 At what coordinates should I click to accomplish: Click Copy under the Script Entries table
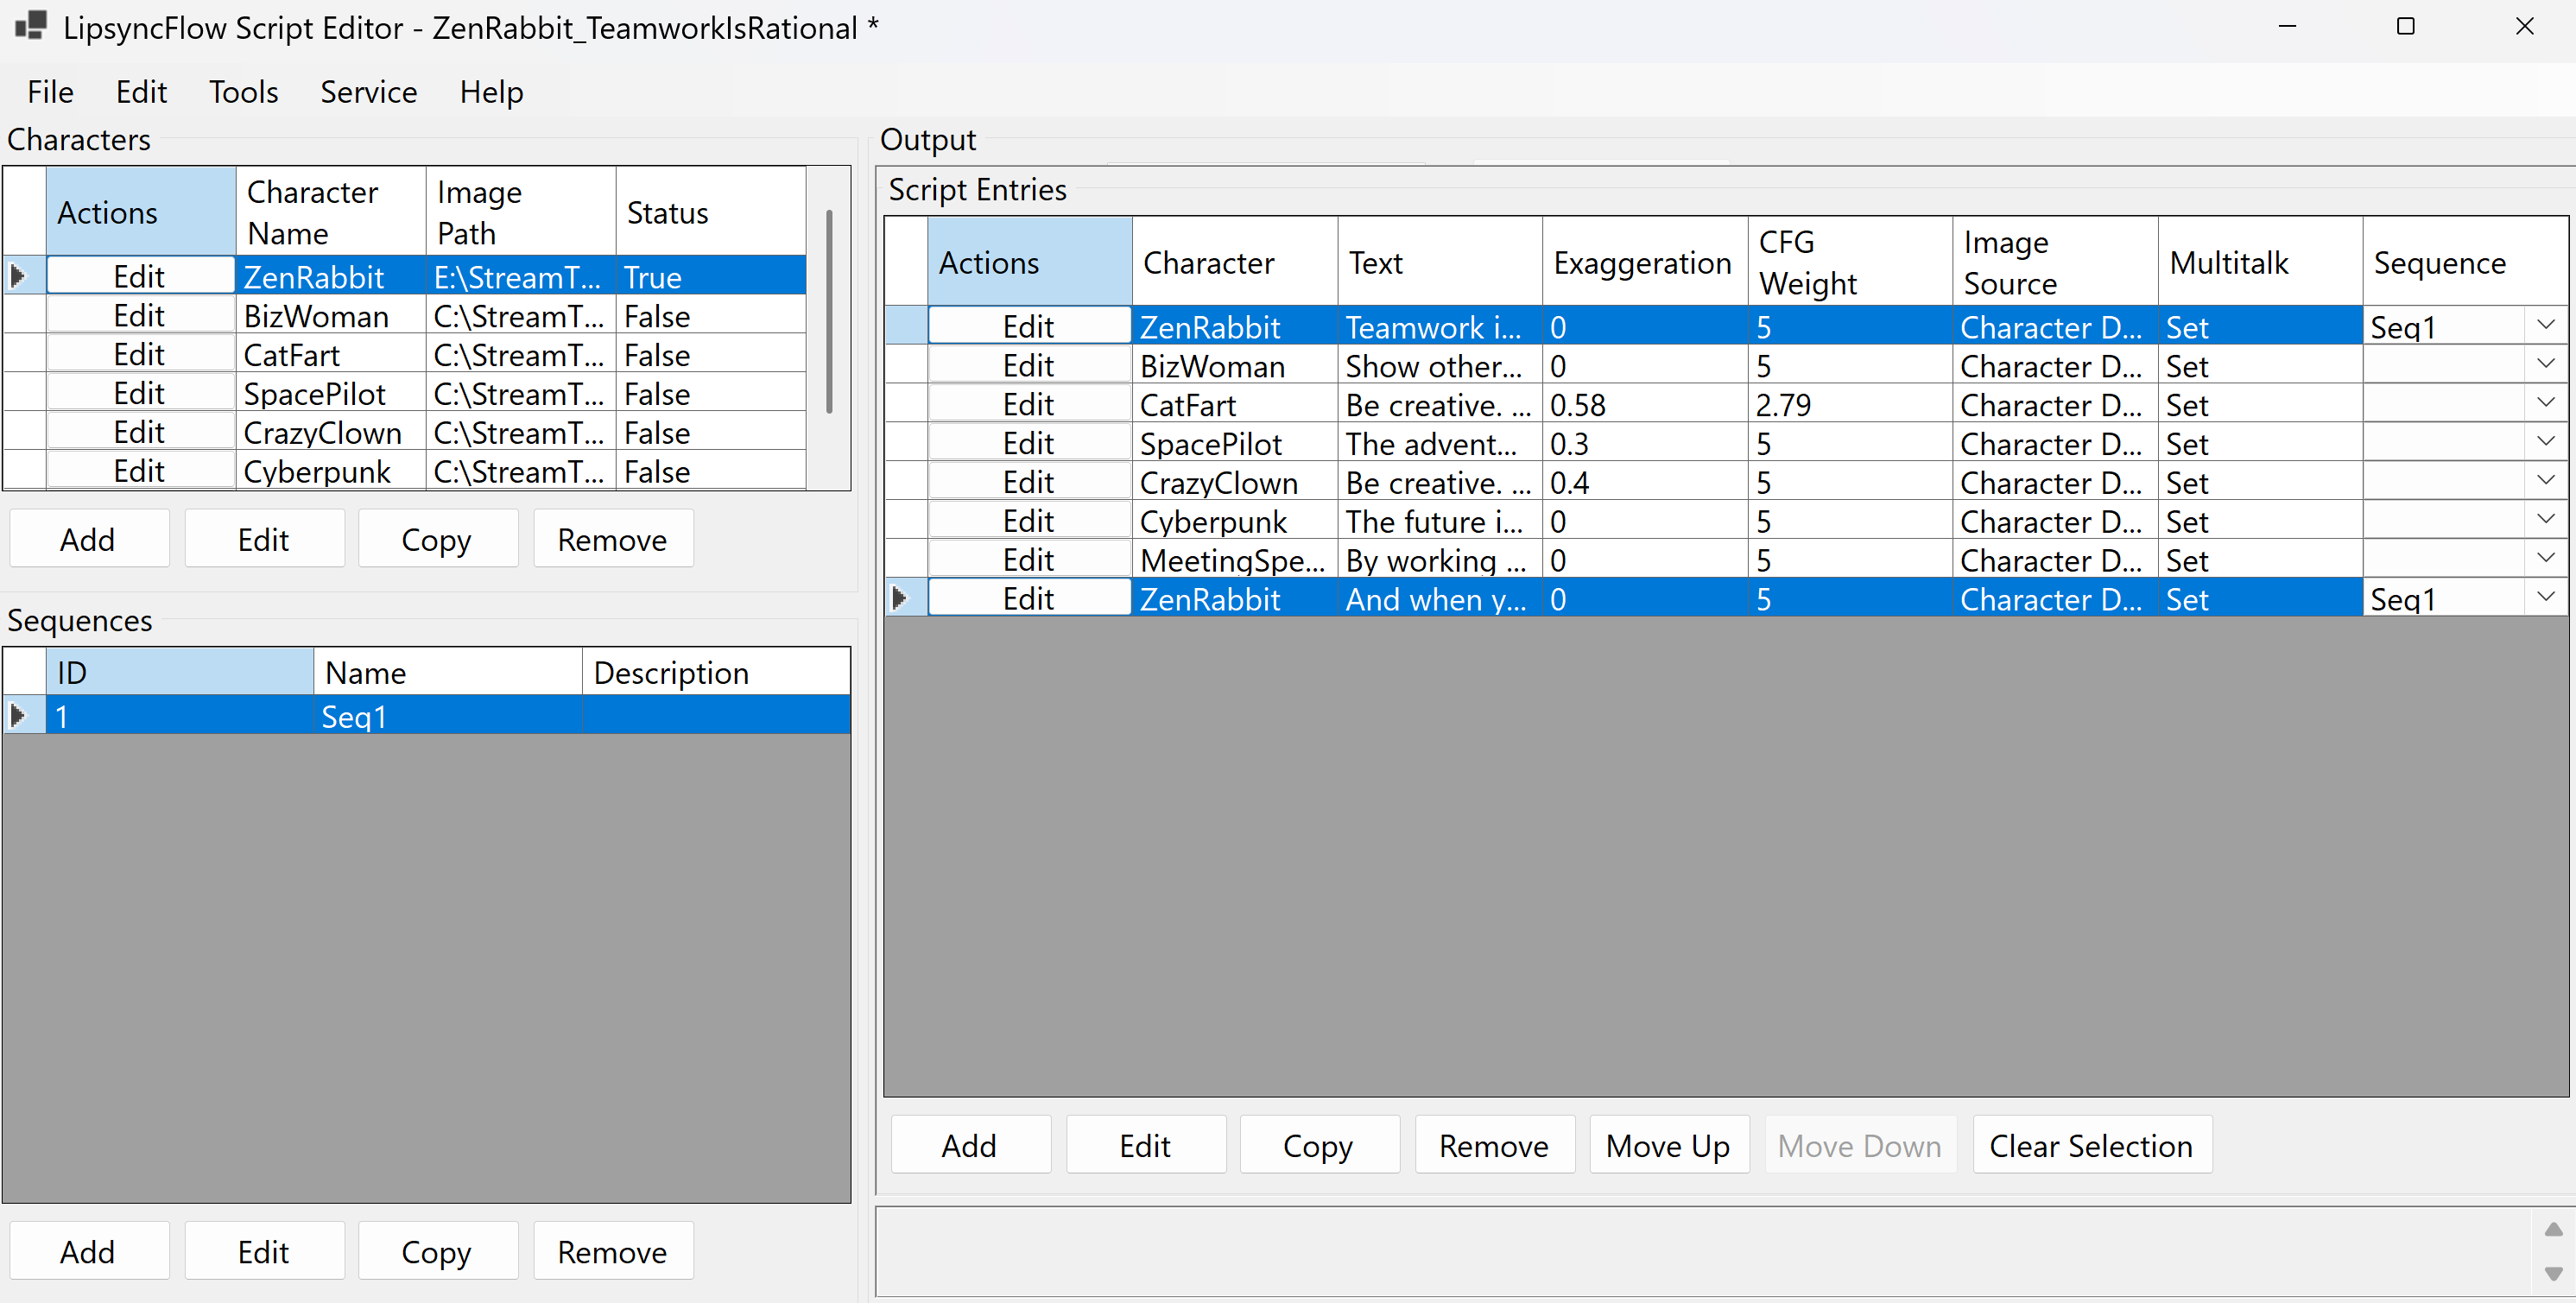tap(1319, 1144)
